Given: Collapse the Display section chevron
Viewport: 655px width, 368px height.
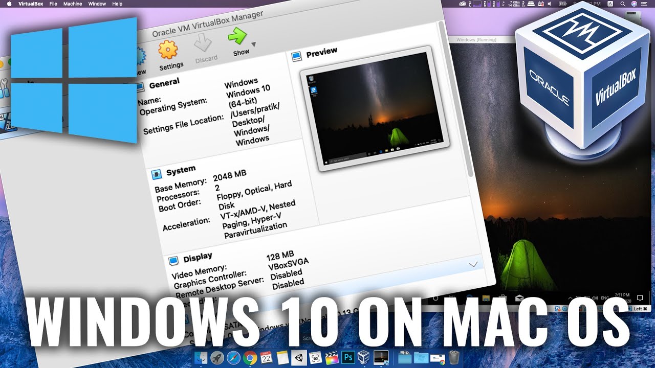Looking at the screenshot, I should tap(473, 264).
